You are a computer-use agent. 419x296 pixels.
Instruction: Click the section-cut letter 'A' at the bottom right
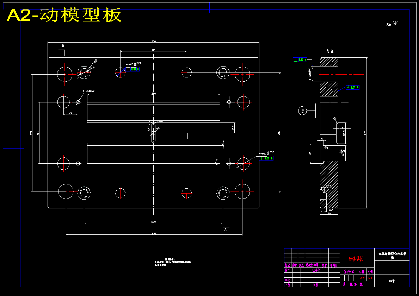pyautogui.click(x=226, y=229)
